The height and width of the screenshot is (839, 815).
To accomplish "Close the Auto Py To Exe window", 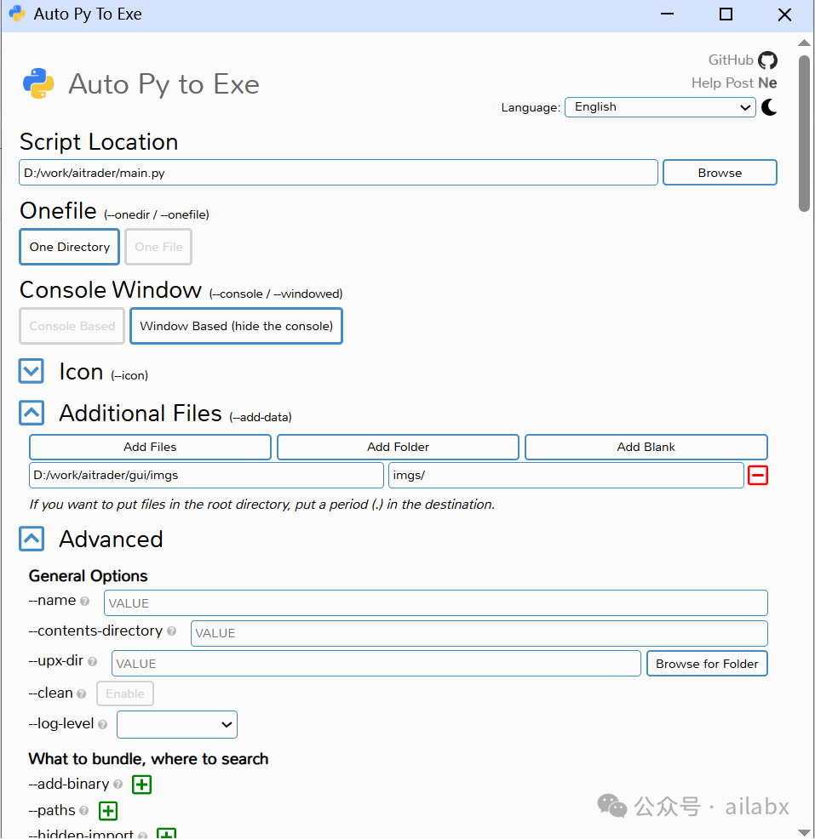I will coord(784,14).
